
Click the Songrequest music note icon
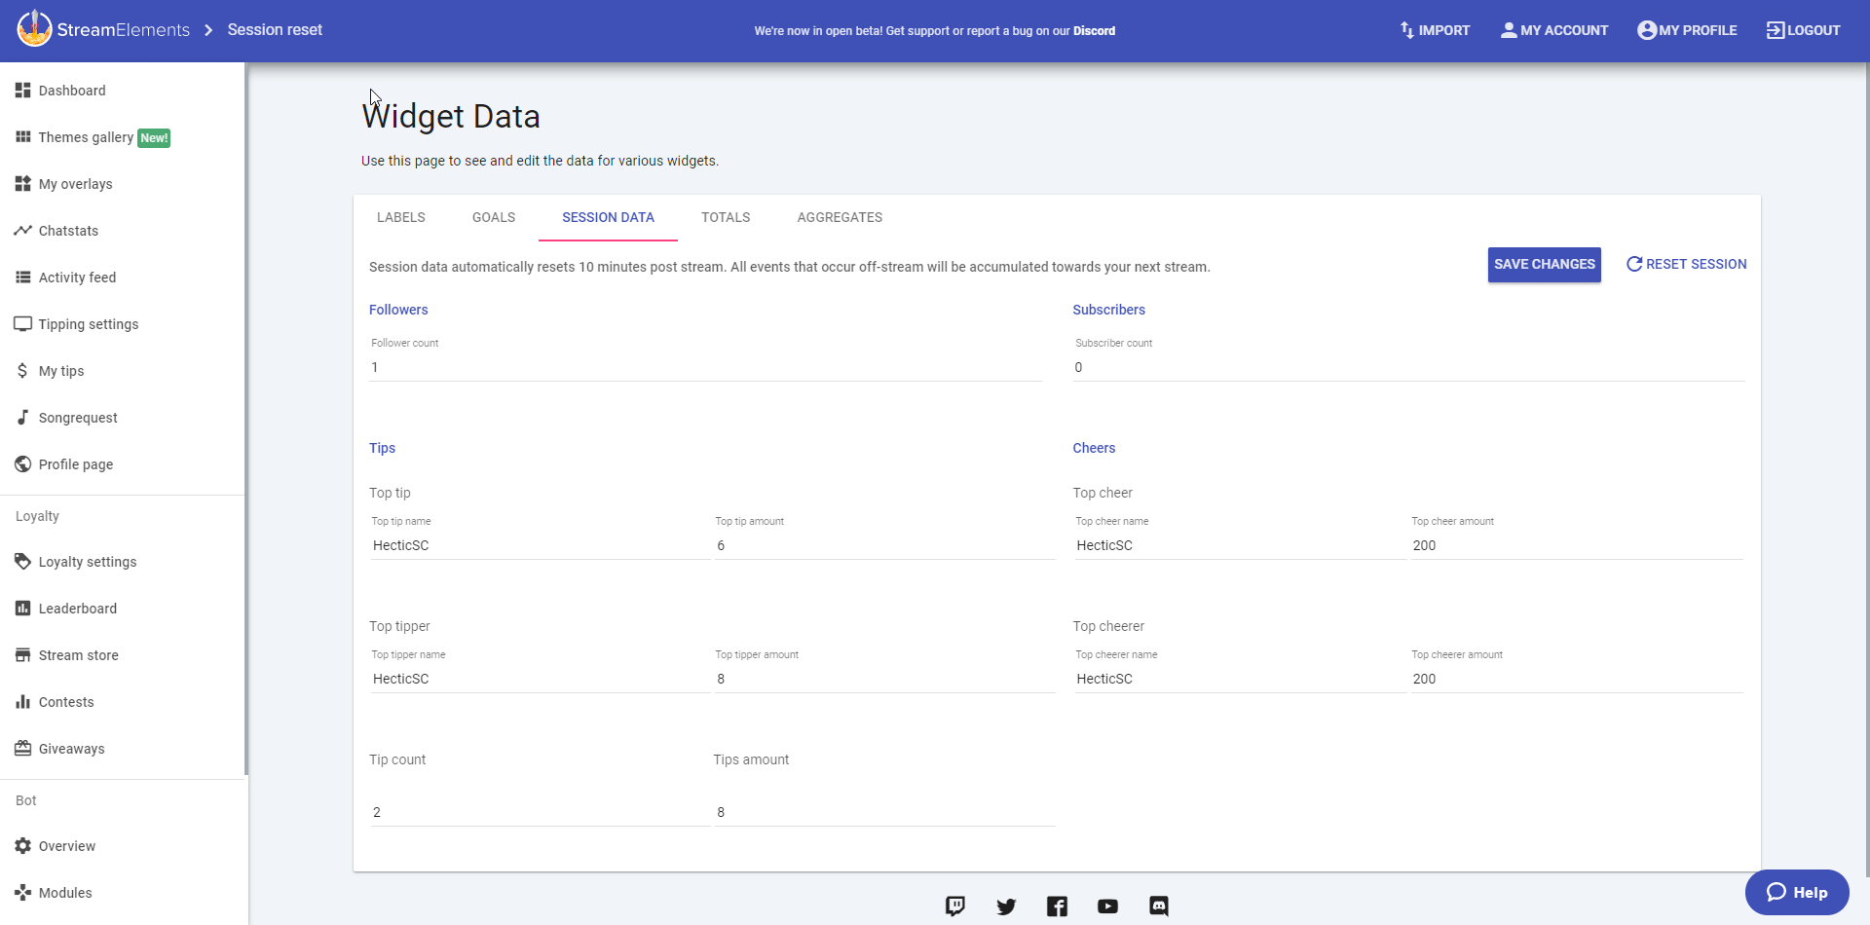(23, 418)
